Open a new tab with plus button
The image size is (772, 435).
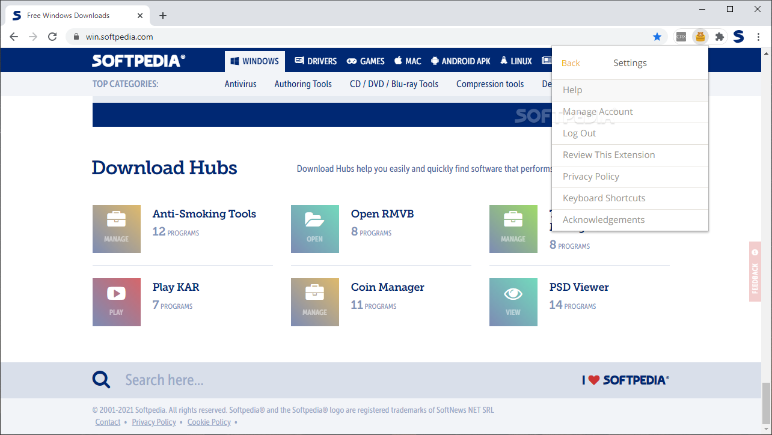pyautogui.click(x=163, y=16)
